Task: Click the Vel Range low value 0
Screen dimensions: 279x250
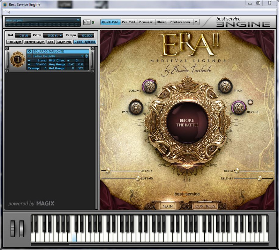Action: click(x=71, y=68)
